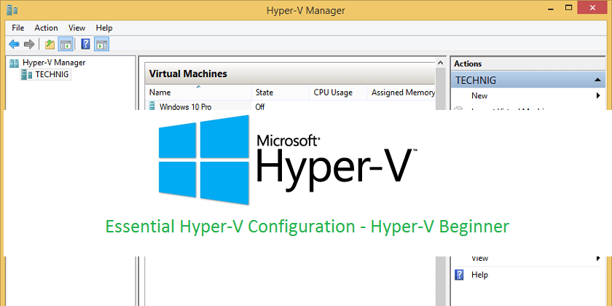
Task: Click View in the Actions pane
Action: [479, 258]
